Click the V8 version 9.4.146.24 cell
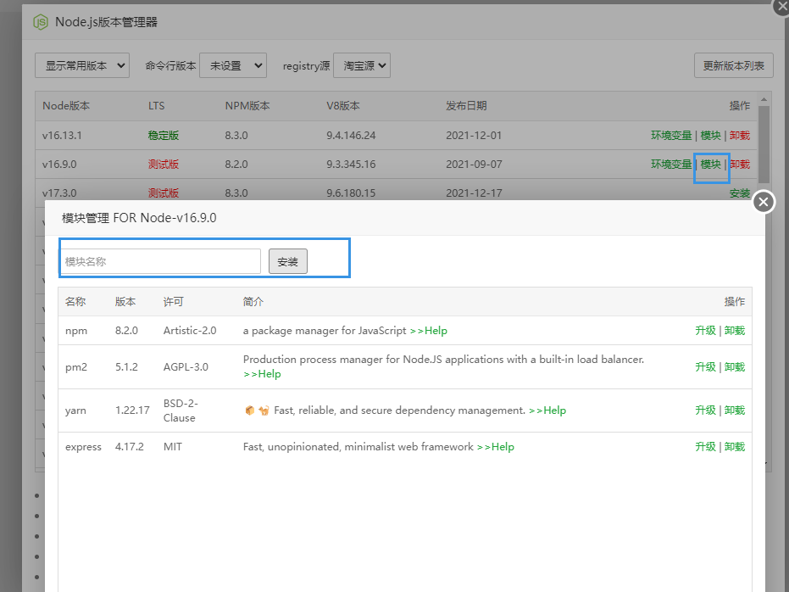Image resolution: width=789 pixels, height=592 pixels. tap(351, 136)
